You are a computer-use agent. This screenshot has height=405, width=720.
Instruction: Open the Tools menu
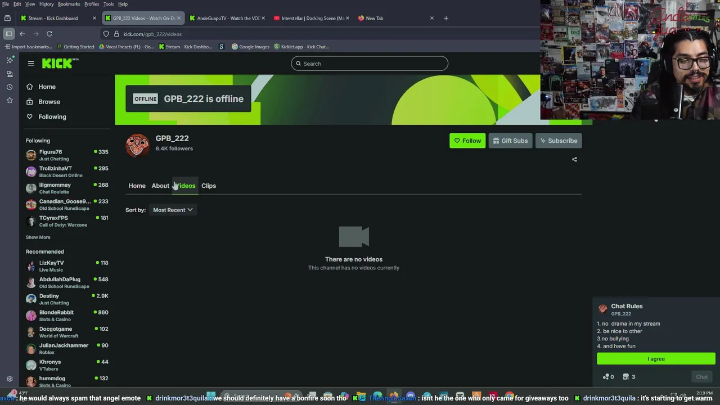click(109, 4)
